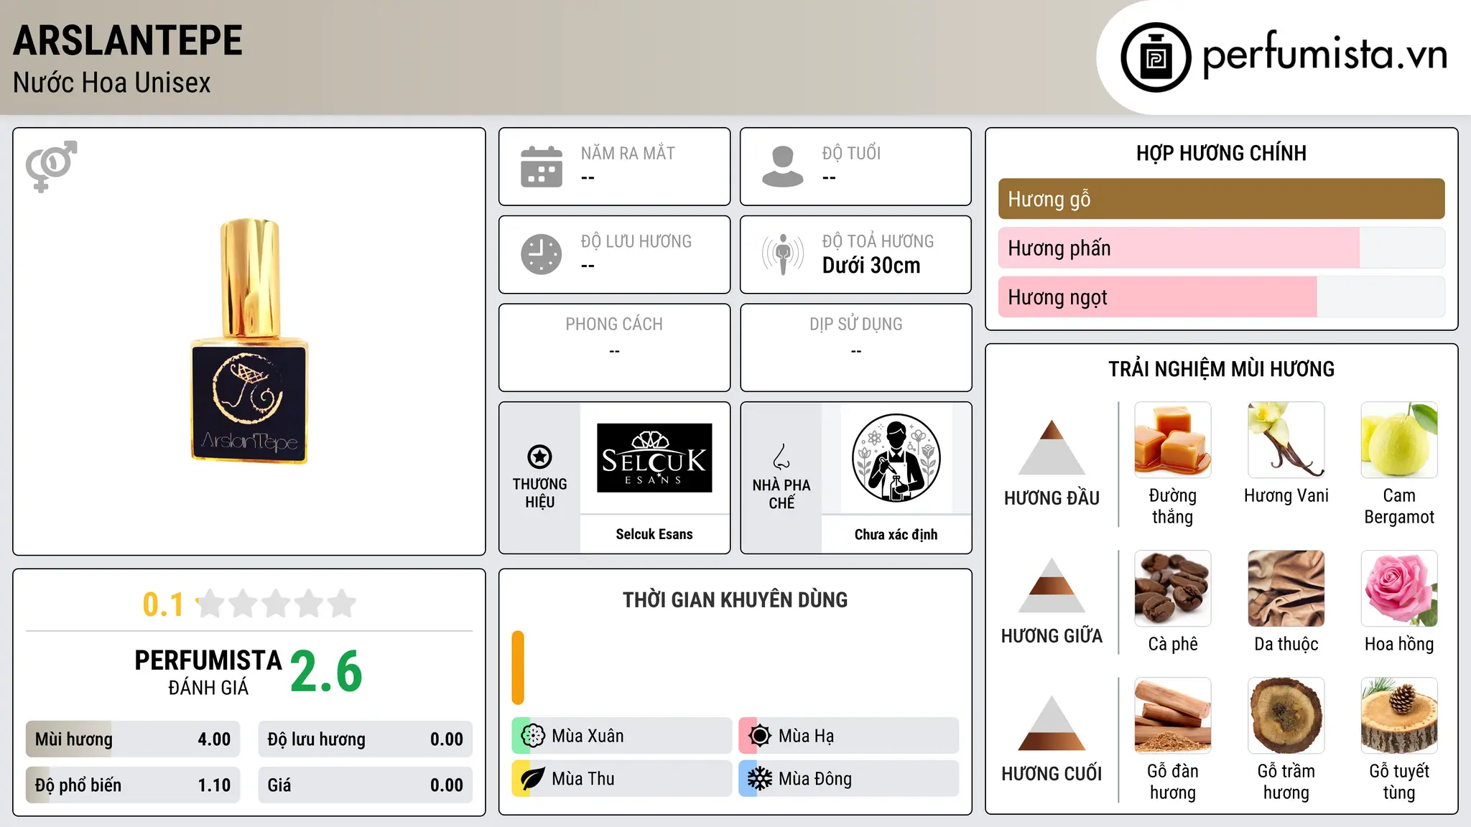Click the Dịp sử dụng info card
This screenshot has height=827, width=1471.
click(856, 347)
